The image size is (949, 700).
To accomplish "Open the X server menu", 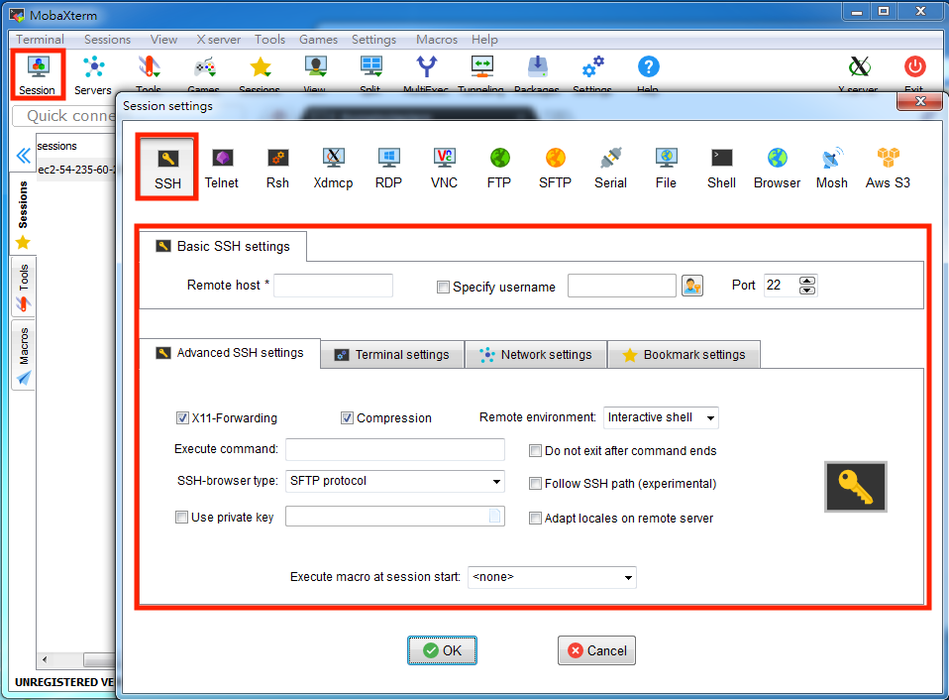I will pyautogui.click(x=219, y=40).
